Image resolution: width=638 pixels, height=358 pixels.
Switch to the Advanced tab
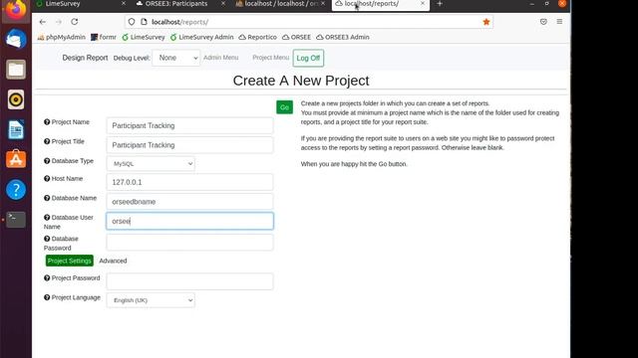[113, 261]
